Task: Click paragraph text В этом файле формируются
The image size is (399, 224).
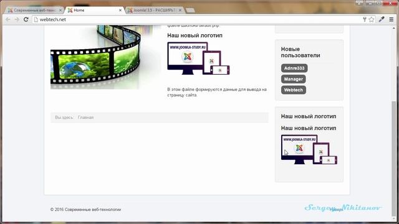Action: pos(217,92)
